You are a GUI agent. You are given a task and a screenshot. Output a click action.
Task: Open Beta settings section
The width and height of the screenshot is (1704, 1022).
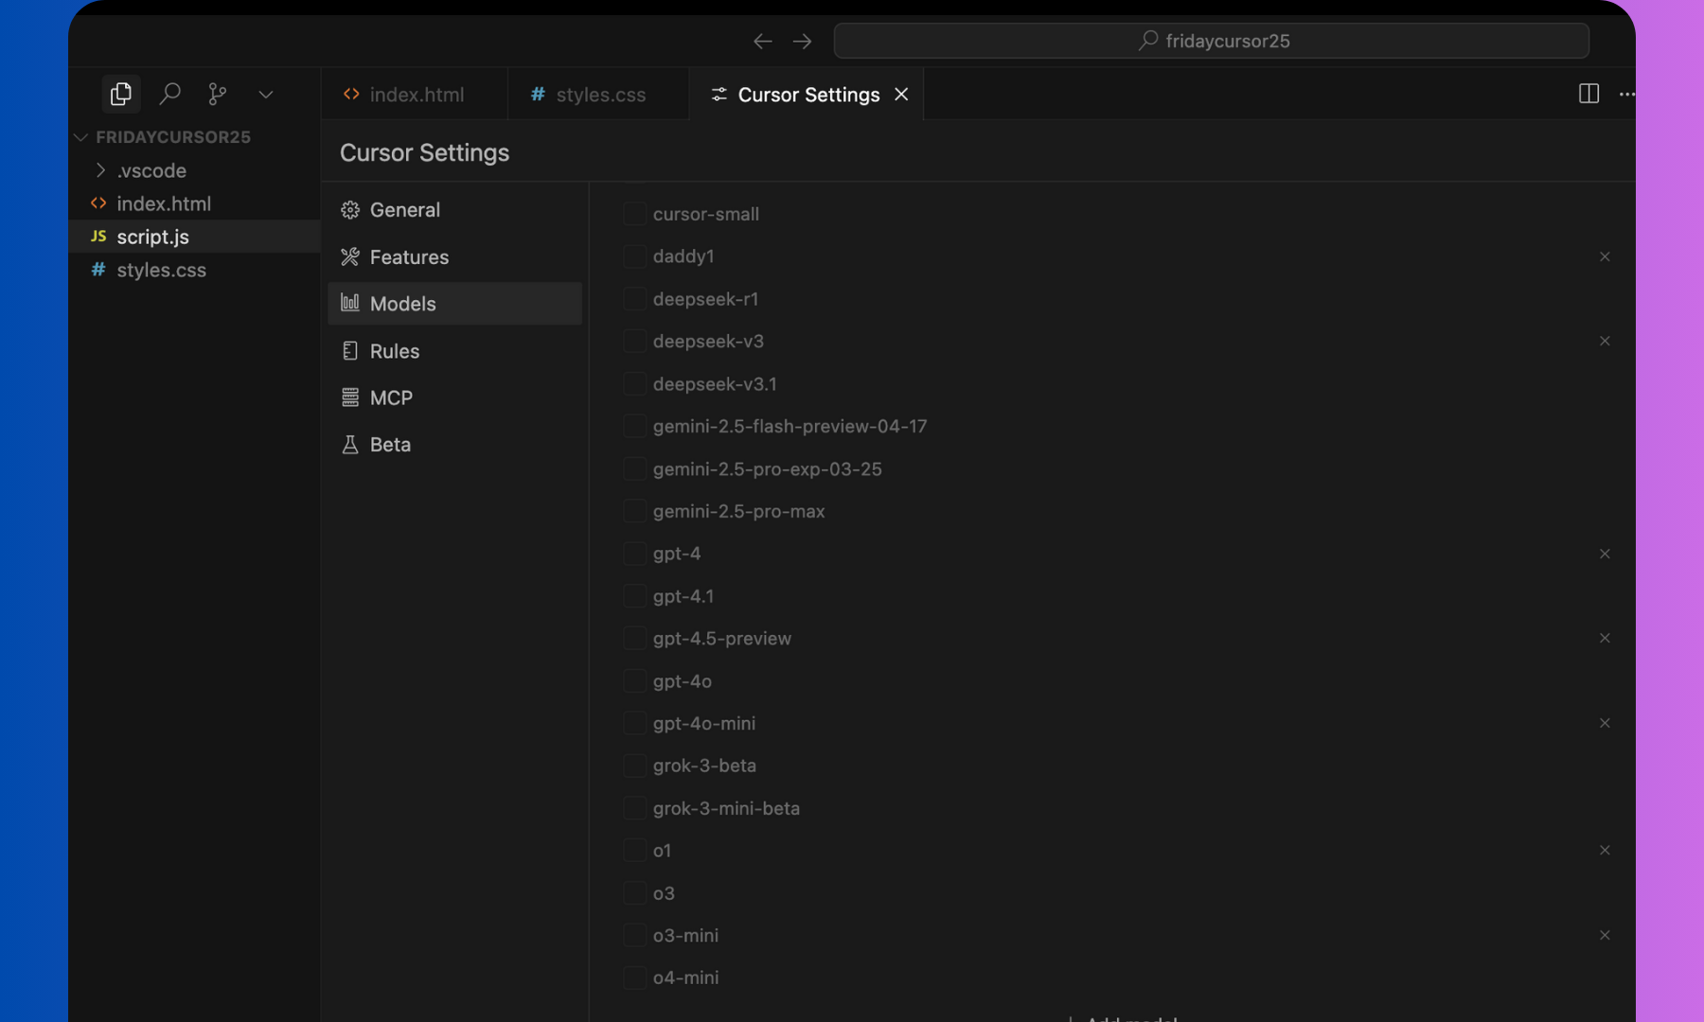coord(454,445)
